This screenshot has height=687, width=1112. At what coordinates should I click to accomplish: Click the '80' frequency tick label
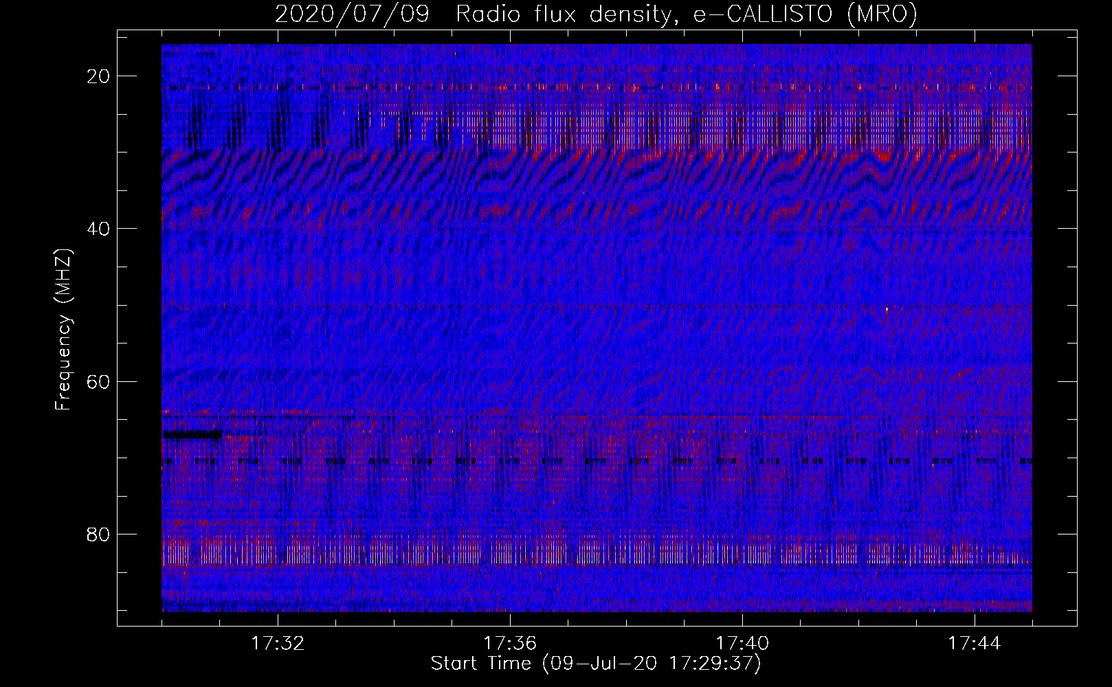point(99,534)
